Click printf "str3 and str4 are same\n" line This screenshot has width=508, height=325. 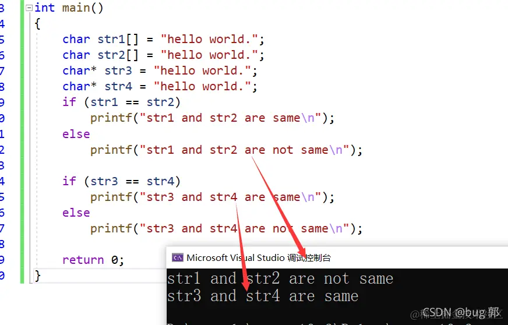(x=212, y=197)
